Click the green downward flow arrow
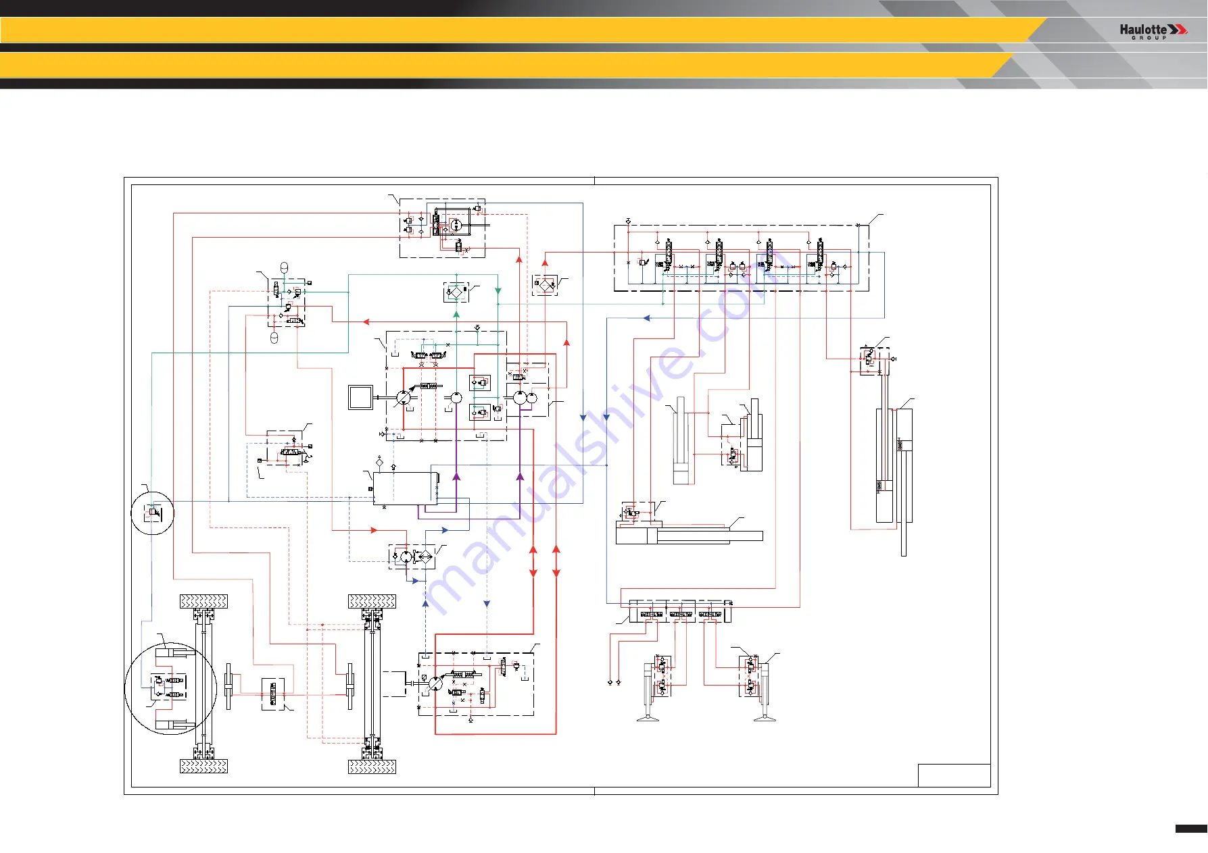The width and height of the screenshot is (1208, 853). coord(498,291)
